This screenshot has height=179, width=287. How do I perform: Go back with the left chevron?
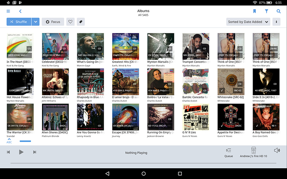click(20, 11)
